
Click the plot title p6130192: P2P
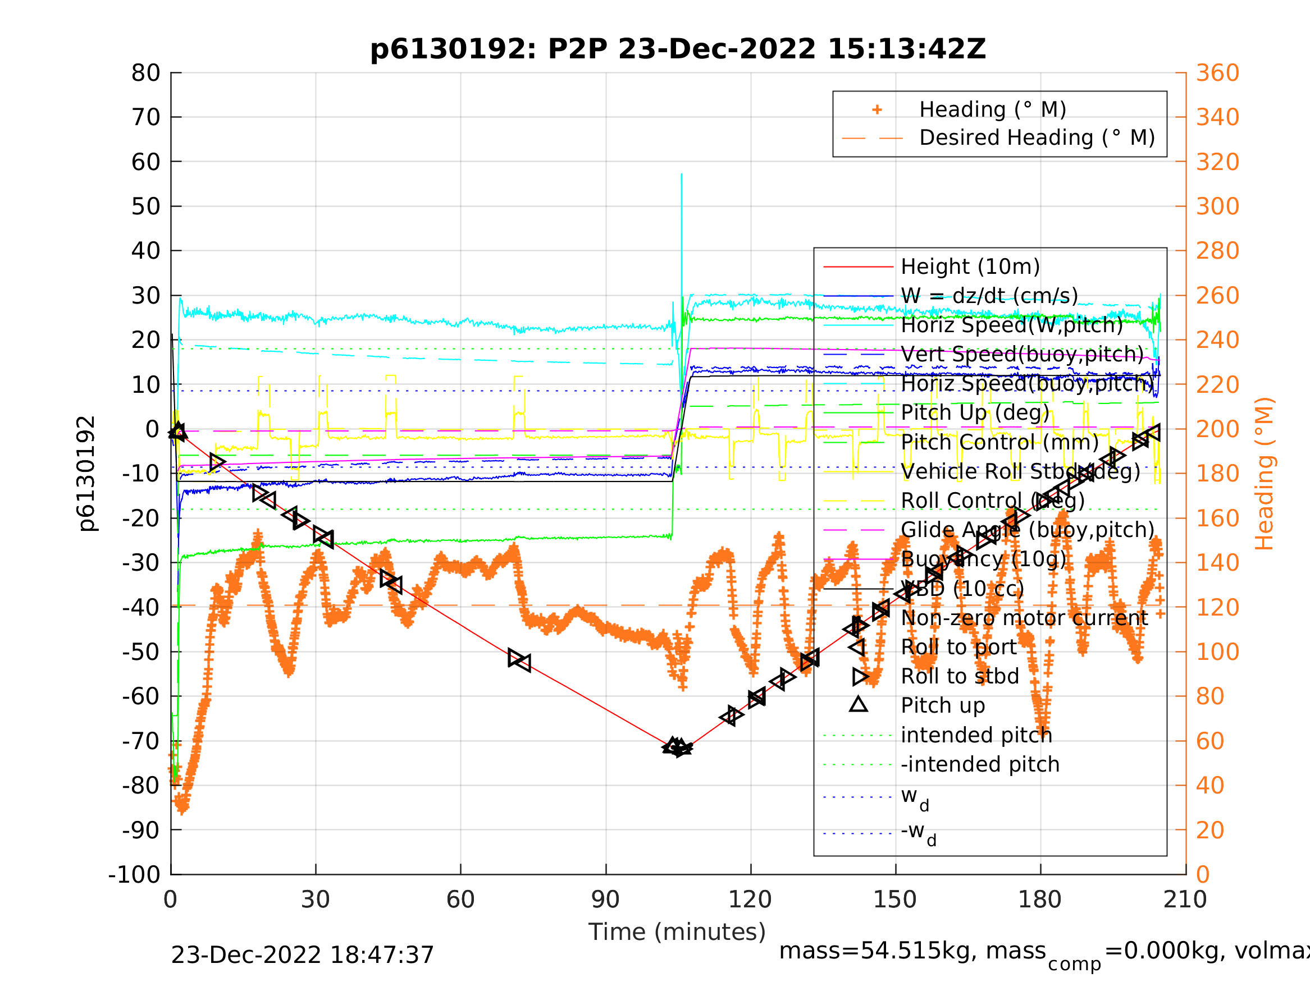pyautogui.click(x=678, y=49)
